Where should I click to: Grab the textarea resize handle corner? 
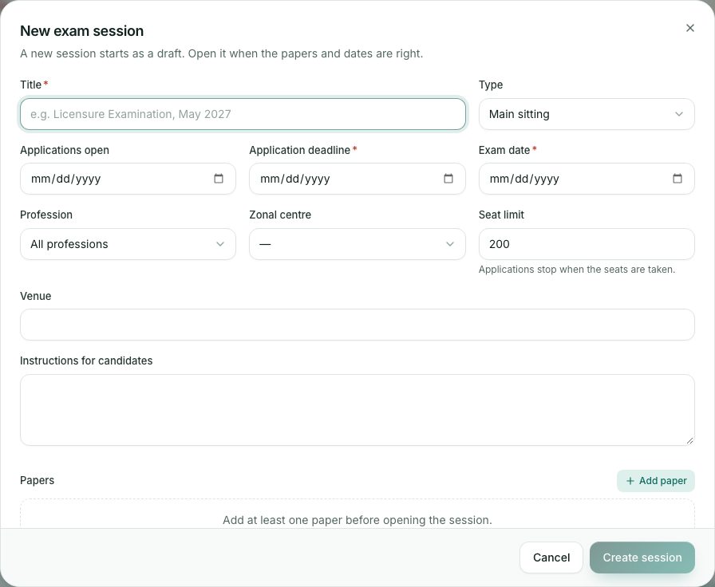(690, 441)
